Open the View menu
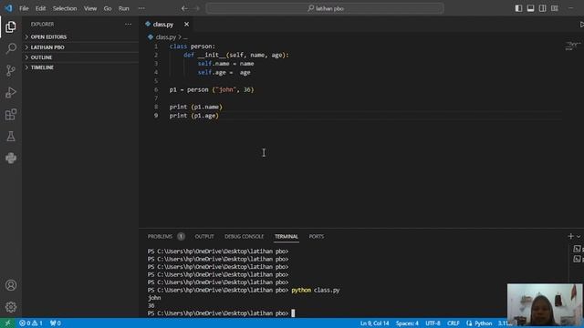The height and width of the screenshot is (328, 584). pos(90,8)
